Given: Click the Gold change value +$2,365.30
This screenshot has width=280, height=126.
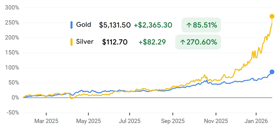Looking at the screenshot, I should click(x=153, y=25).
